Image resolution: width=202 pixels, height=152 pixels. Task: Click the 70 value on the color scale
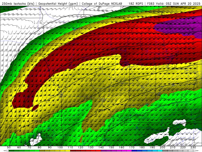point(29,147)
